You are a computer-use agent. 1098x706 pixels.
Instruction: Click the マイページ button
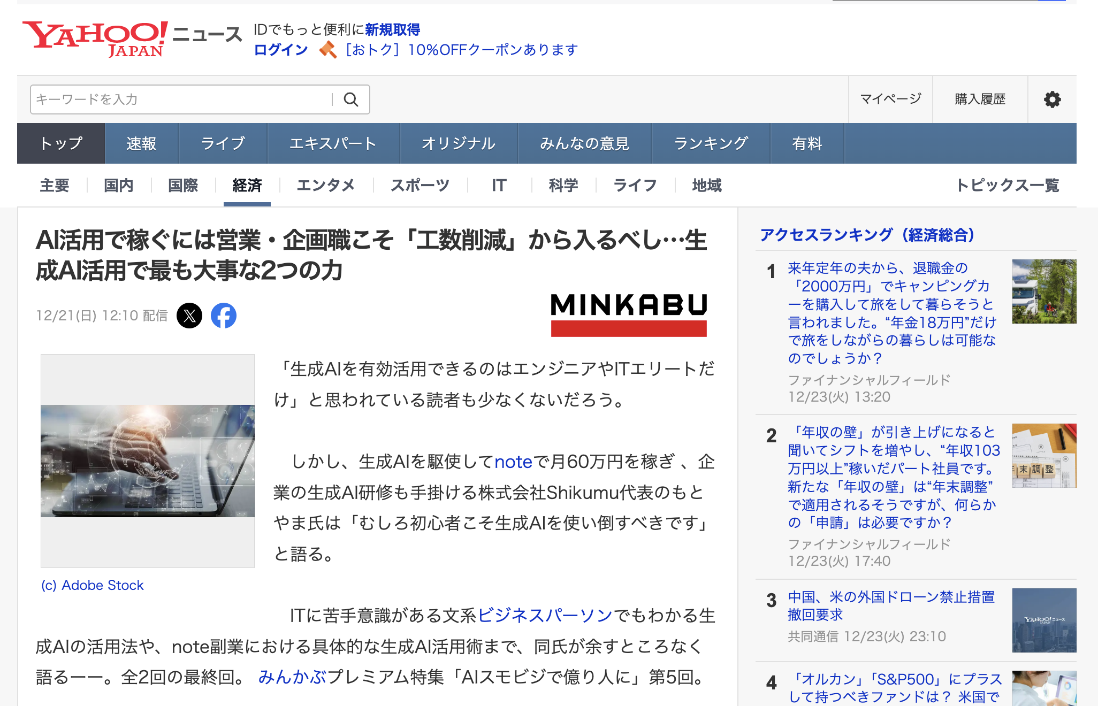[890, 99]
